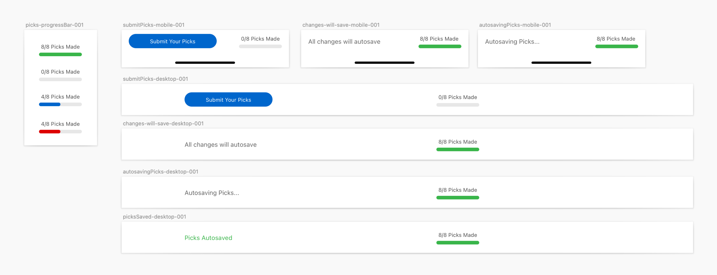
Task: Click the green Picks Autosaved text
Action: coord(208,238)
